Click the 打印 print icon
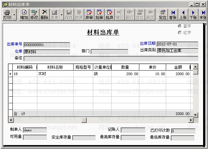The height and width of the screenshot is (149, 208). point(7,15)
